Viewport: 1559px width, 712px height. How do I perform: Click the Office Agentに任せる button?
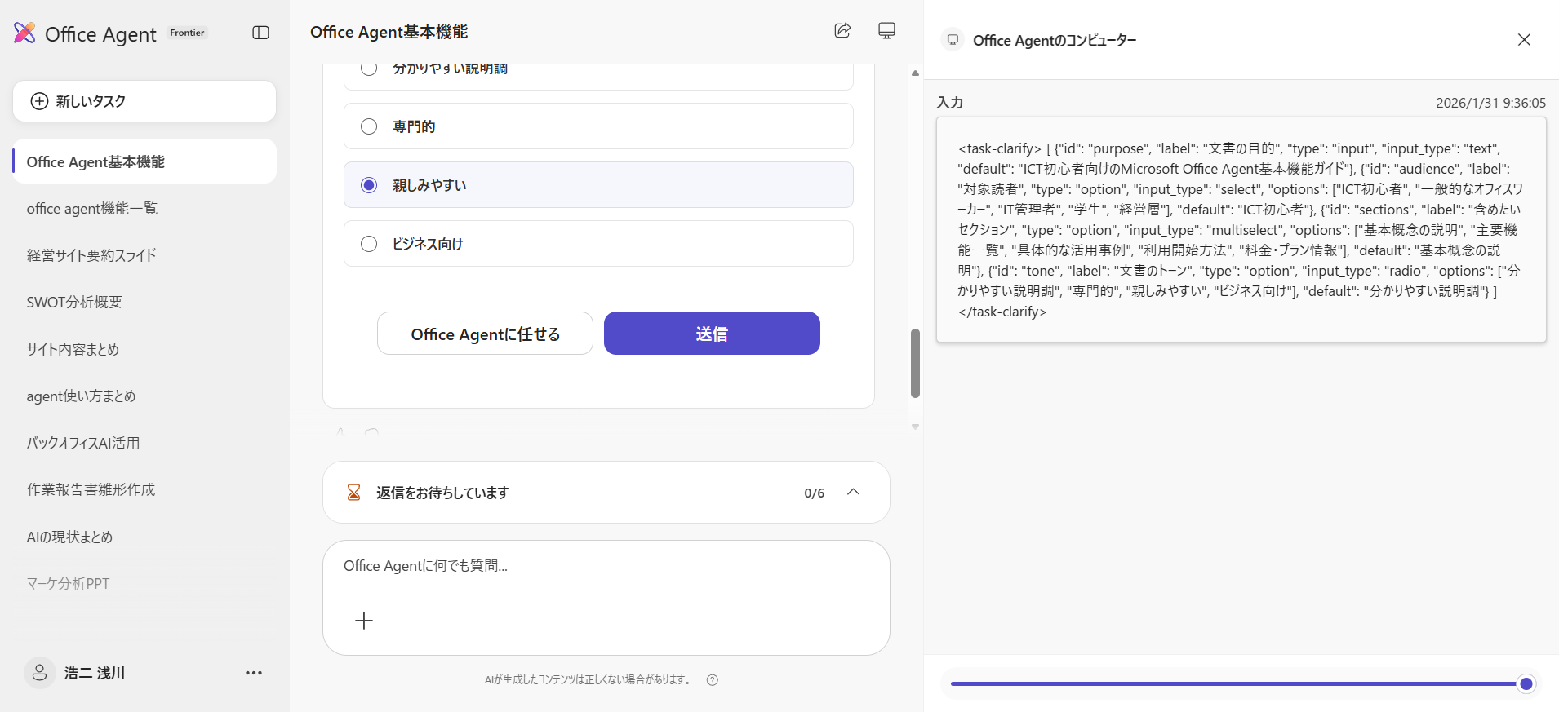coord(485,334)
